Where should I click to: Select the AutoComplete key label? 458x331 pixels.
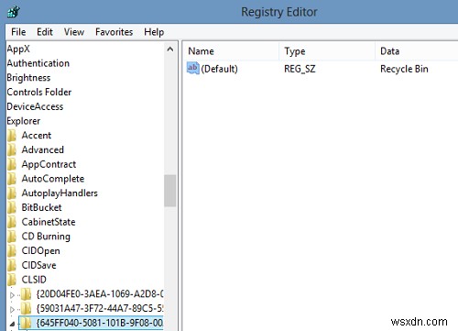pos(53,179)
